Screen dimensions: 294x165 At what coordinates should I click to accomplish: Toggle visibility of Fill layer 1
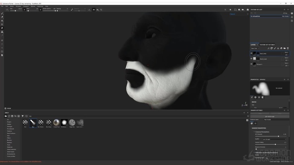(251, 64)
